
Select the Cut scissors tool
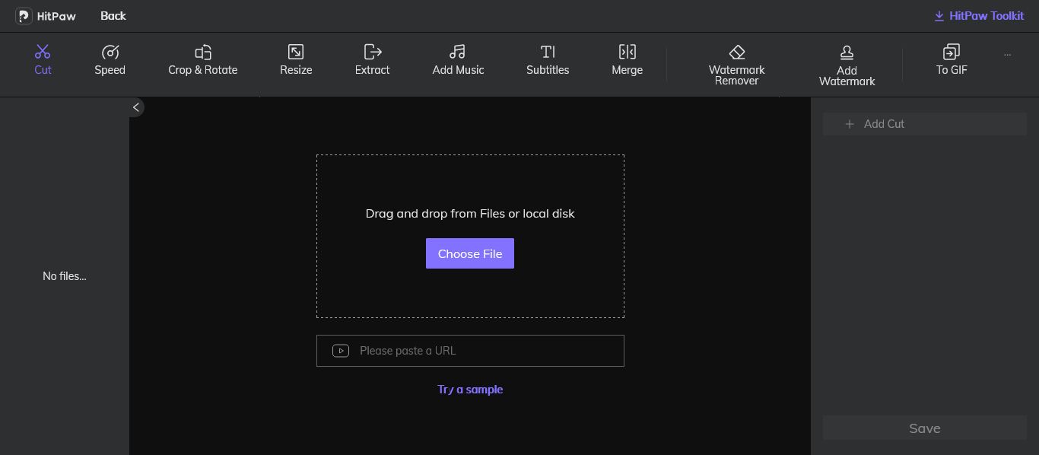coord(43,60)
